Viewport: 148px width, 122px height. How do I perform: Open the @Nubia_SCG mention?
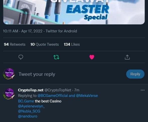click(29, 111)
